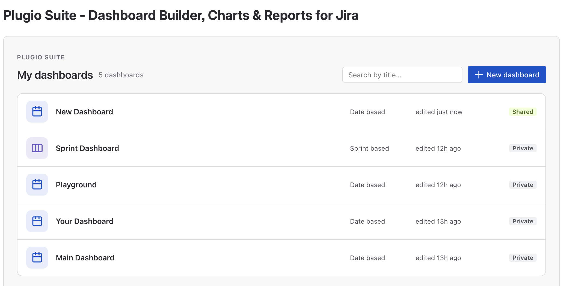Open Your Dashboard from the list
This screenshot has width=564, height=286.
coord(281,221)
